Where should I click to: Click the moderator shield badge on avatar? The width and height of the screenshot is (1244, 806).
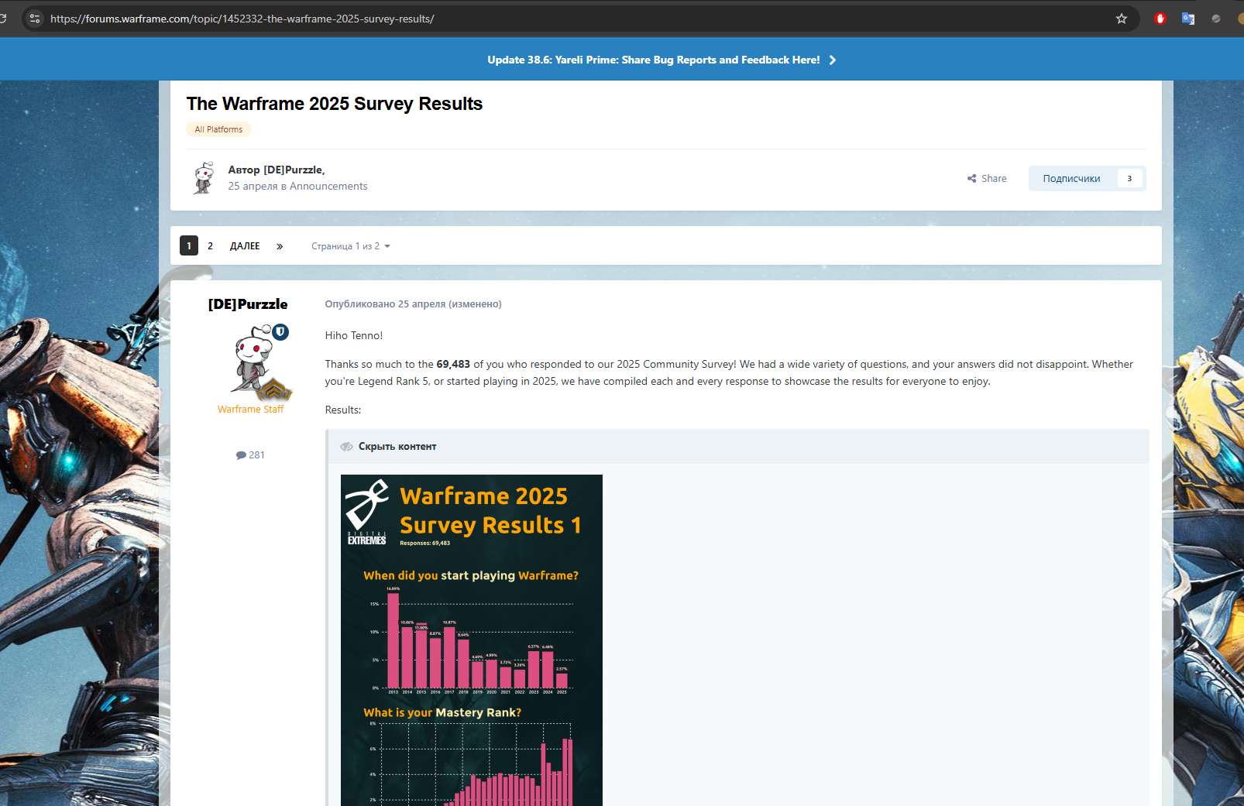click(x=280, y=332)
